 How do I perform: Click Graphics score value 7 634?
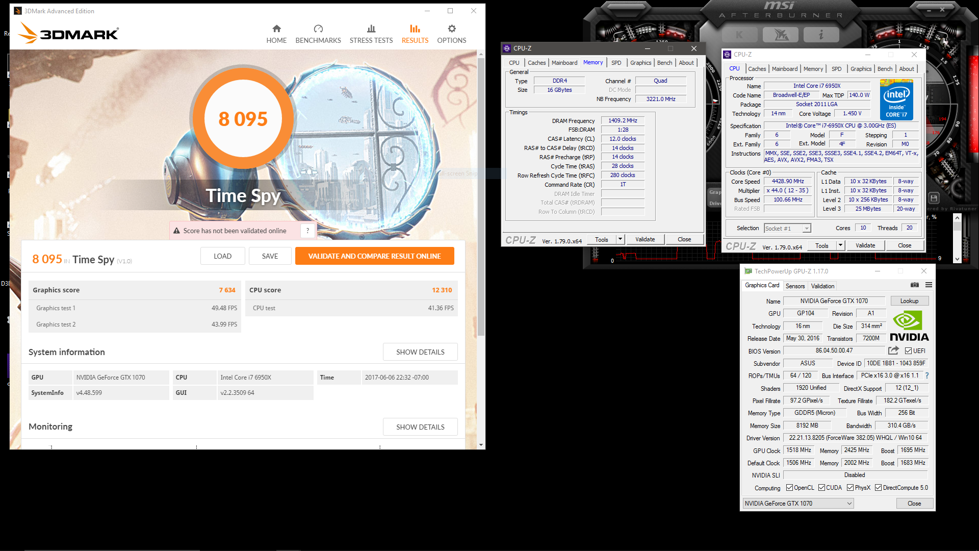(227, 290)
